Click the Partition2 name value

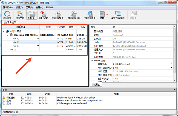click(x=118, y=35)
